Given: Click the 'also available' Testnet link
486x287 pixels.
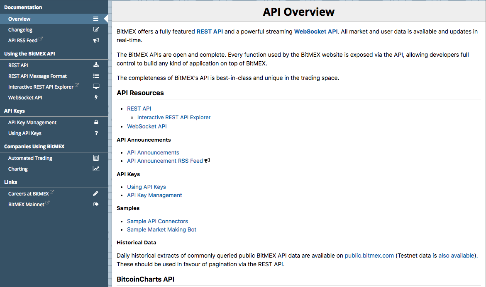Looking at the screenshot, I should pyautogui.click(x=456, y=256).
